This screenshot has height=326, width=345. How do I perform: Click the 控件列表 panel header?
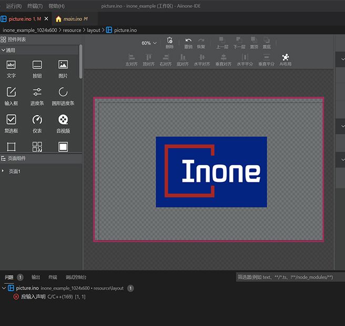click(x=41, y=39)
